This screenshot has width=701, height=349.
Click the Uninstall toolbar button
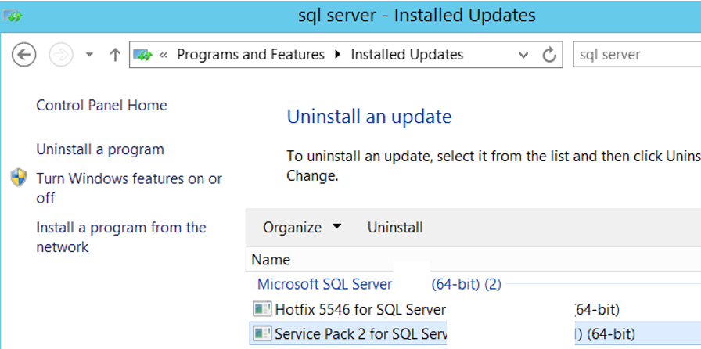(395, 227)
